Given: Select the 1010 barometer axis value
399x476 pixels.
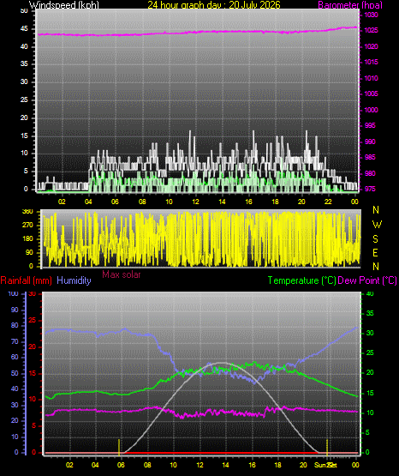Looking at the screenshot, I should 371,78.
